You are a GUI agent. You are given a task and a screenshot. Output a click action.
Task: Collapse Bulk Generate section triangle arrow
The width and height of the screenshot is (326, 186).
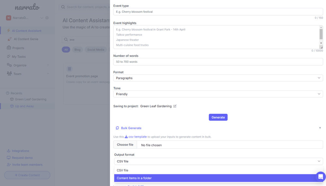pyautogui.click(x=320, y=128)
